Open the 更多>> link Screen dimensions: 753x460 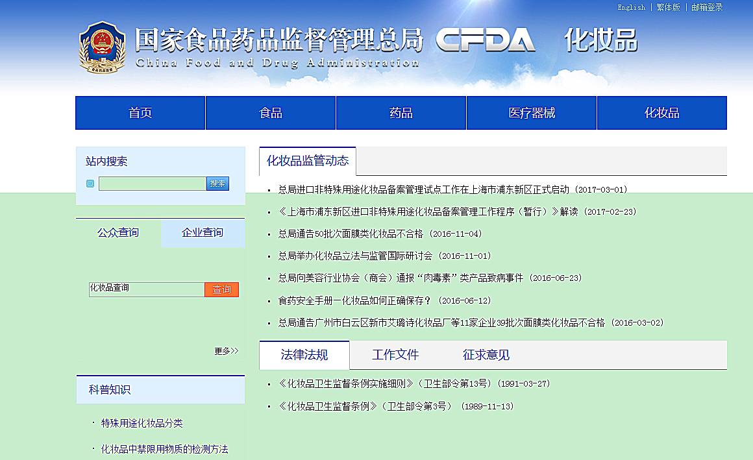[226, 351]
